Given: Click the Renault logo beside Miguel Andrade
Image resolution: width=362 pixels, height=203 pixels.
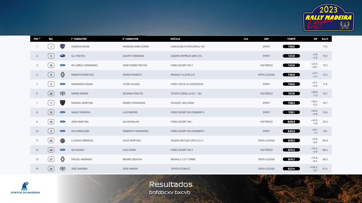Looking at the screenshot, I should 63,159.
